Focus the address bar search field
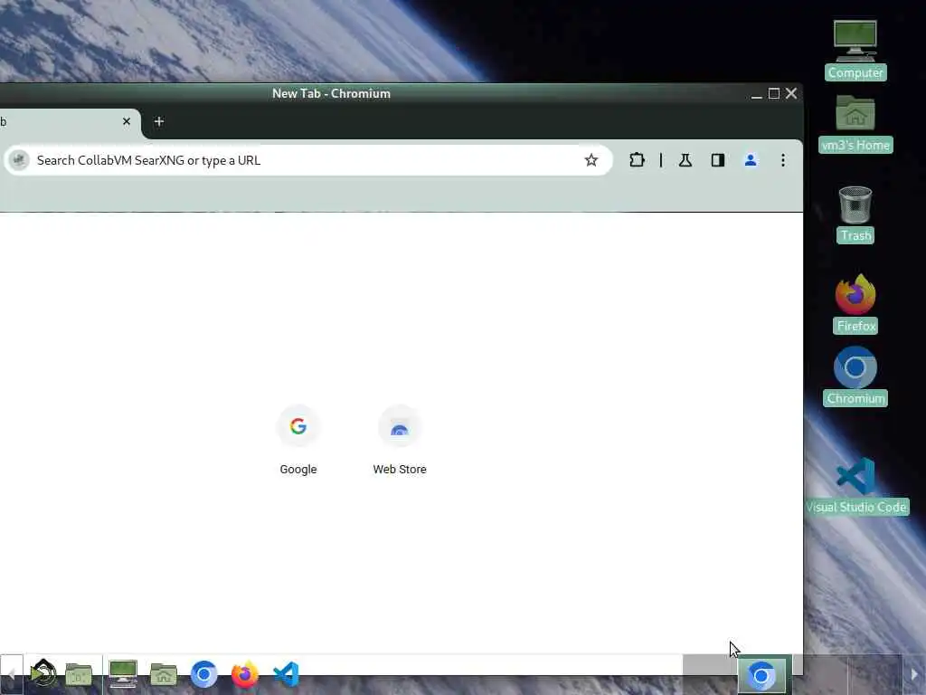The height and width of the screenshot is (695, 926). [x=307, y=160]
